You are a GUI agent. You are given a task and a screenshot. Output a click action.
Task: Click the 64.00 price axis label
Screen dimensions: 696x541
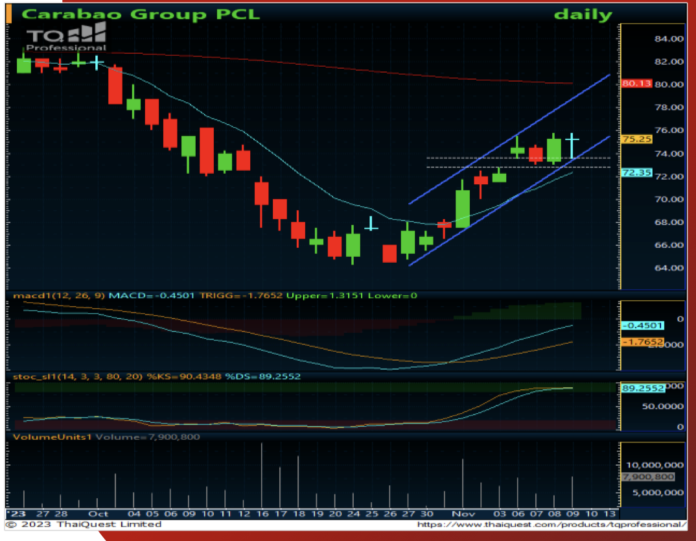point(669,268)
